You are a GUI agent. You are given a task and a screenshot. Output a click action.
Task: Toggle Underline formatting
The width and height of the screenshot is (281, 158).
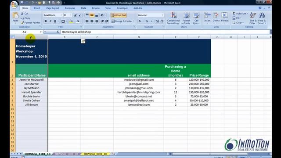coord(55,22)
